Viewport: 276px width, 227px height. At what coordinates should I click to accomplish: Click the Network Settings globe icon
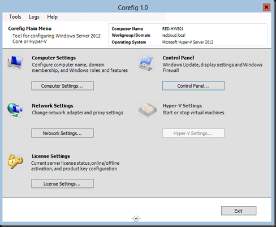[x=15, y=110]
